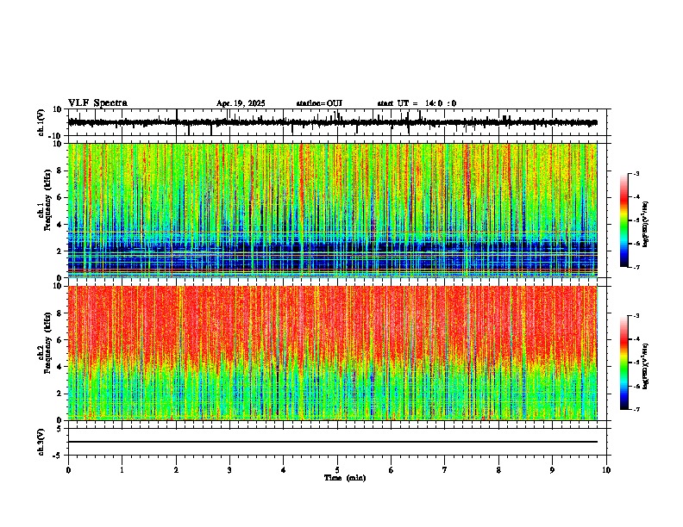Click the "-7" label on ch.2 color bar
This screenshot has height=527, width=683.
636,409
